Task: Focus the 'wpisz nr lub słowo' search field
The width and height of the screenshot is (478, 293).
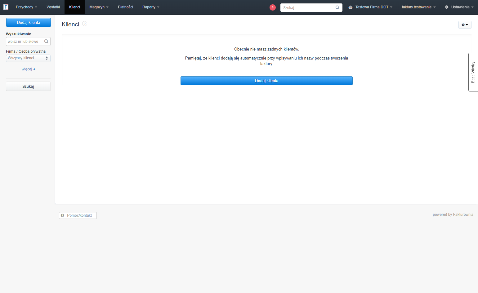Action: (28, 42)
